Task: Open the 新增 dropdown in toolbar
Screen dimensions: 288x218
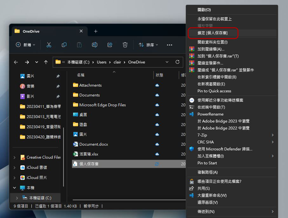Action: point(25,45)
